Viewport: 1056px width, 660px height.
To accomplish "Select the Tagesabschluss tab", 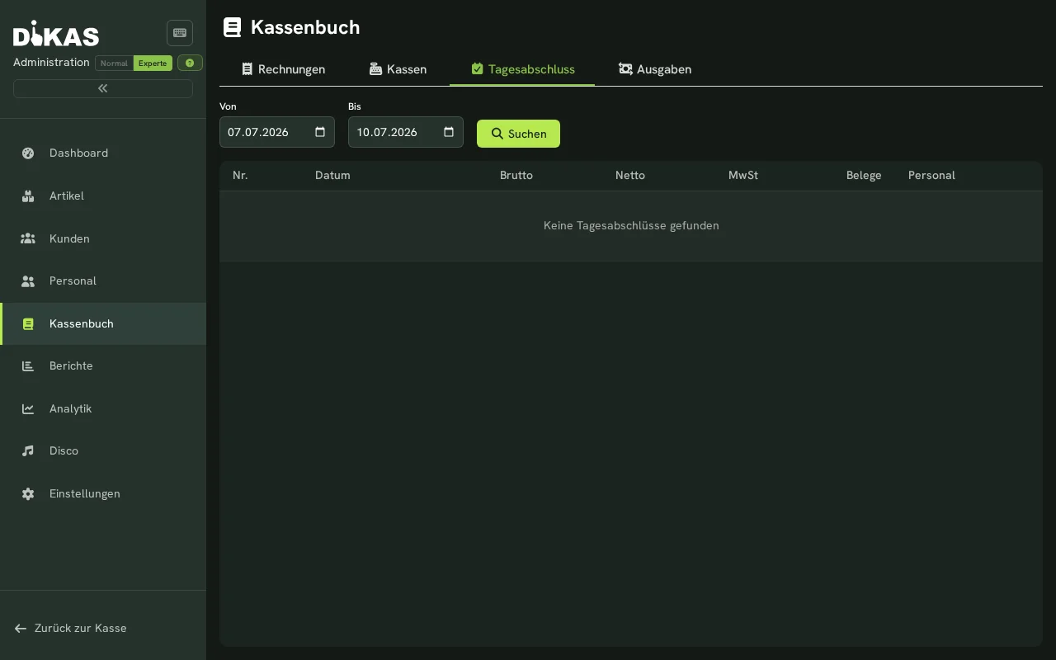I will coord(522,69).
